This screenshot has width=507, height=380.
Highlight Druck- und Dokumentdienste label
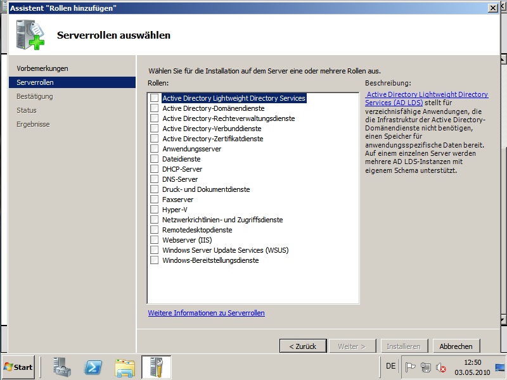206,189
